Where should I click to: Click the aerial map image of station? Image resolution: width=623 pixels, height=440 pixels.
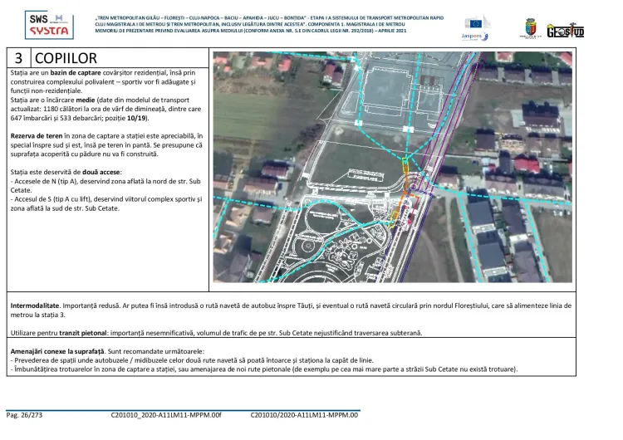click(x=392, y=166)
